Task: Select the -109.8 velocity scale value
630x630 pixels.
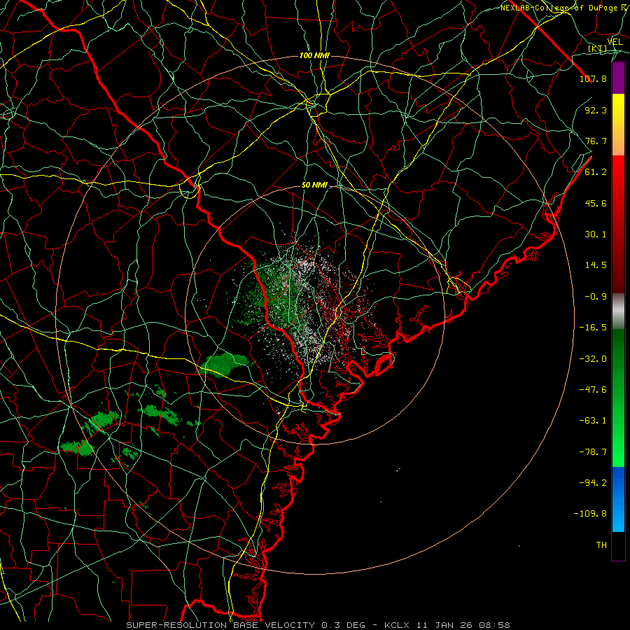Action: (590, 514)
